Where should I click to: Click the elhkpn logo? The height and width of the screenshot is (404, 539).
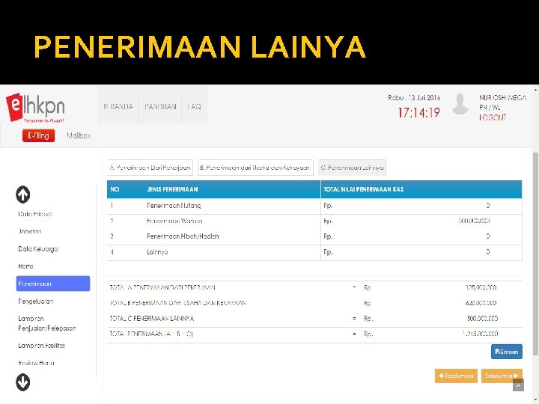click(x=35, y=108)
